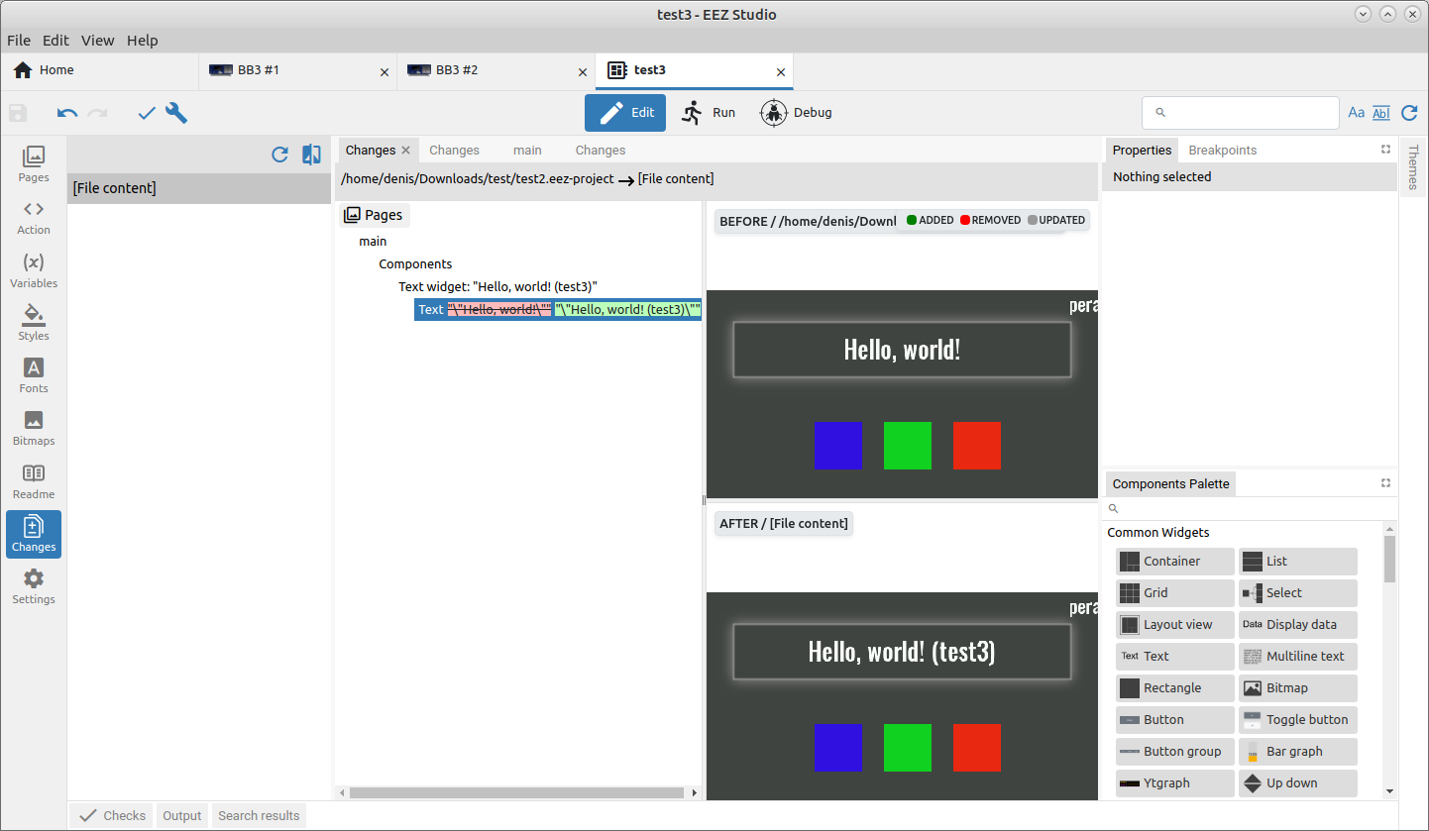1429x831 pixels.
Task: Toggle match case Aa option
Action: pos(1357,113)
